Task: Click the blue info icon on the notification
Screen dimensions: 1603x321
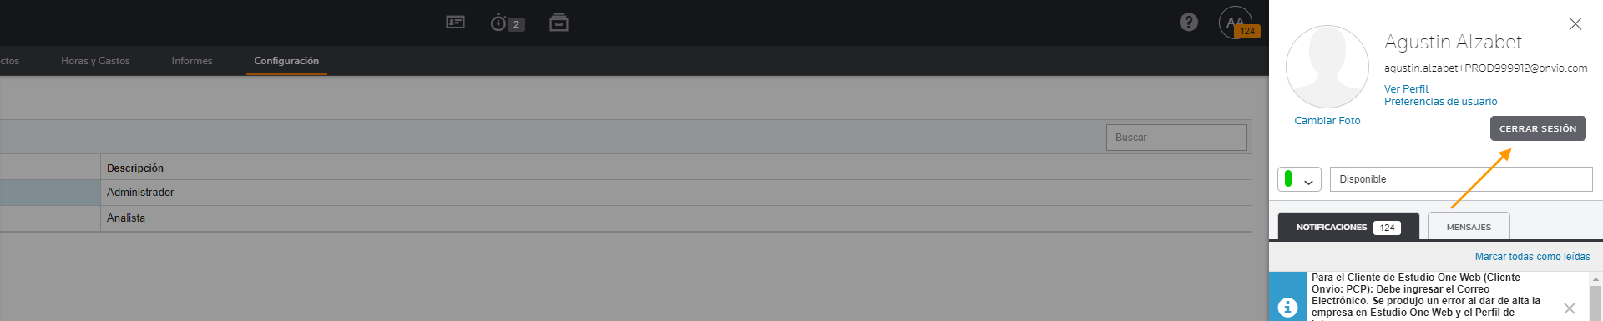Action: click(x=1287, y=308)
